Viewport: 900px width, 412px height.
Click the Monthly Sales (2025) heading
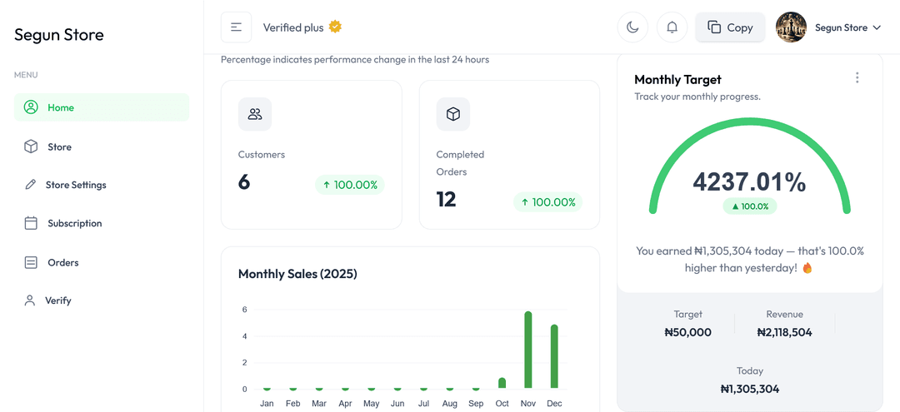click(297, 274)
